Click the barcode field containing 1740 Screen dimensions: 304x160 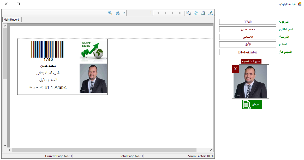point(247,22)
